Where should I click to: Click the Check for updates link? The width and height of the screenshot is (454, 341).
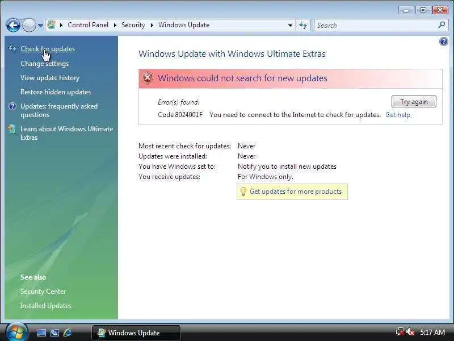pyautogui.click(x=48, y=49)
